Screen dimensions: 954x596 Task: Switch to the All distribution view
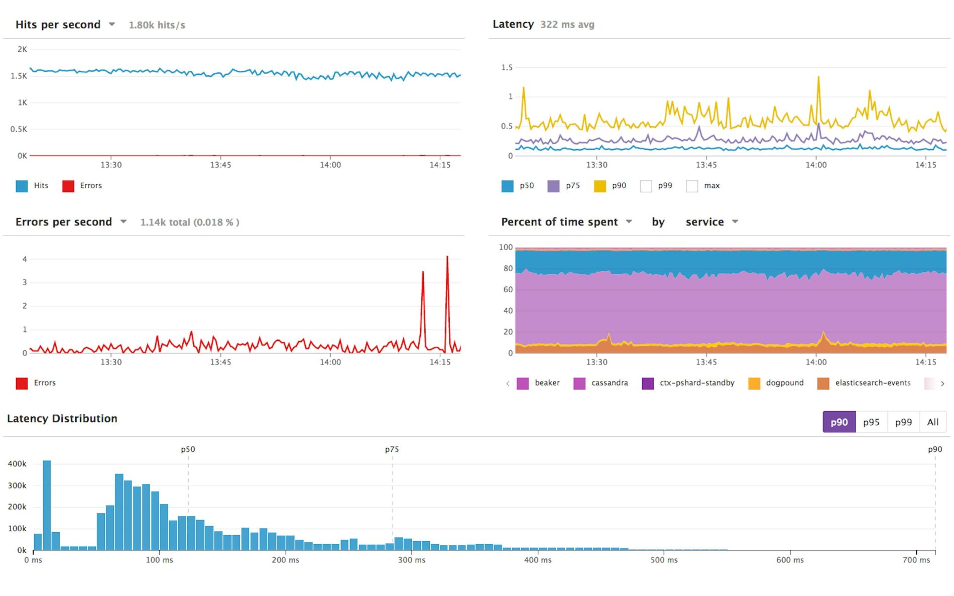point(933,422)
